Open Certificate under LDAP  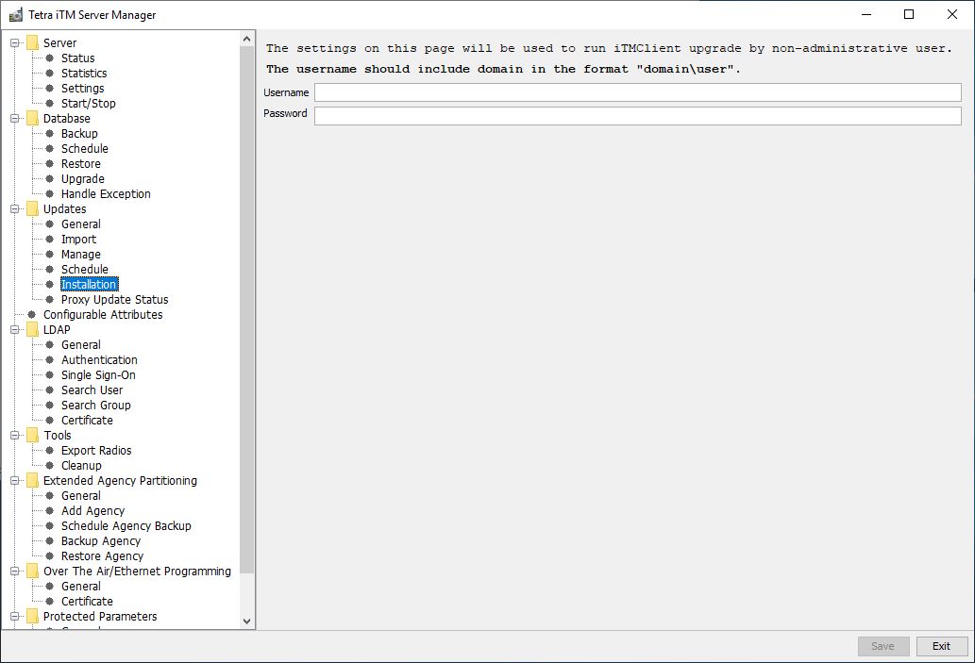87,420
